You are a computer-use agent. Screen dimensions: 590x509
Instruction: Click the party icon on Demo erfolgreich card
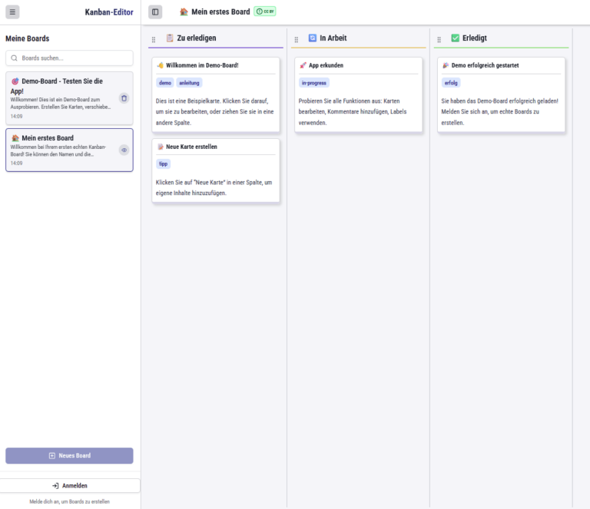coord(446,65)
